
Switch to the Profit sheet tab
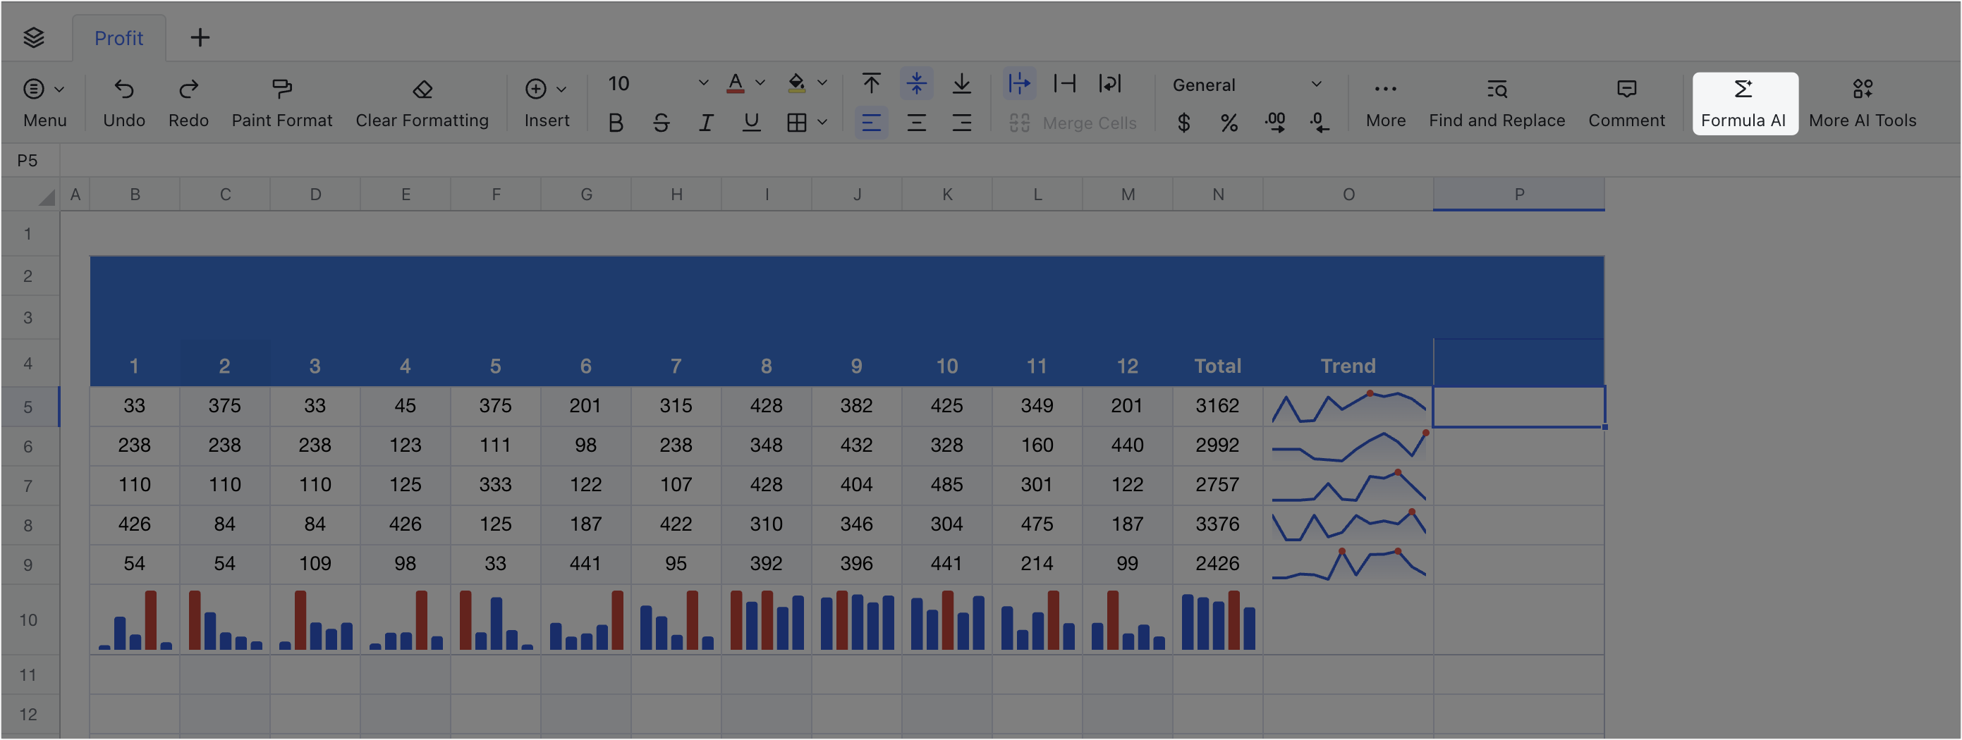point(118,37)
